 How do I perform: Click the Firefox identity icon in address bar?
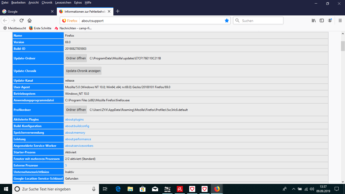pyautogui.click(x=70, y=21)
